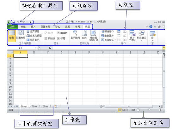Click the New Window (新建窗口) button

[x=107, y=32]
